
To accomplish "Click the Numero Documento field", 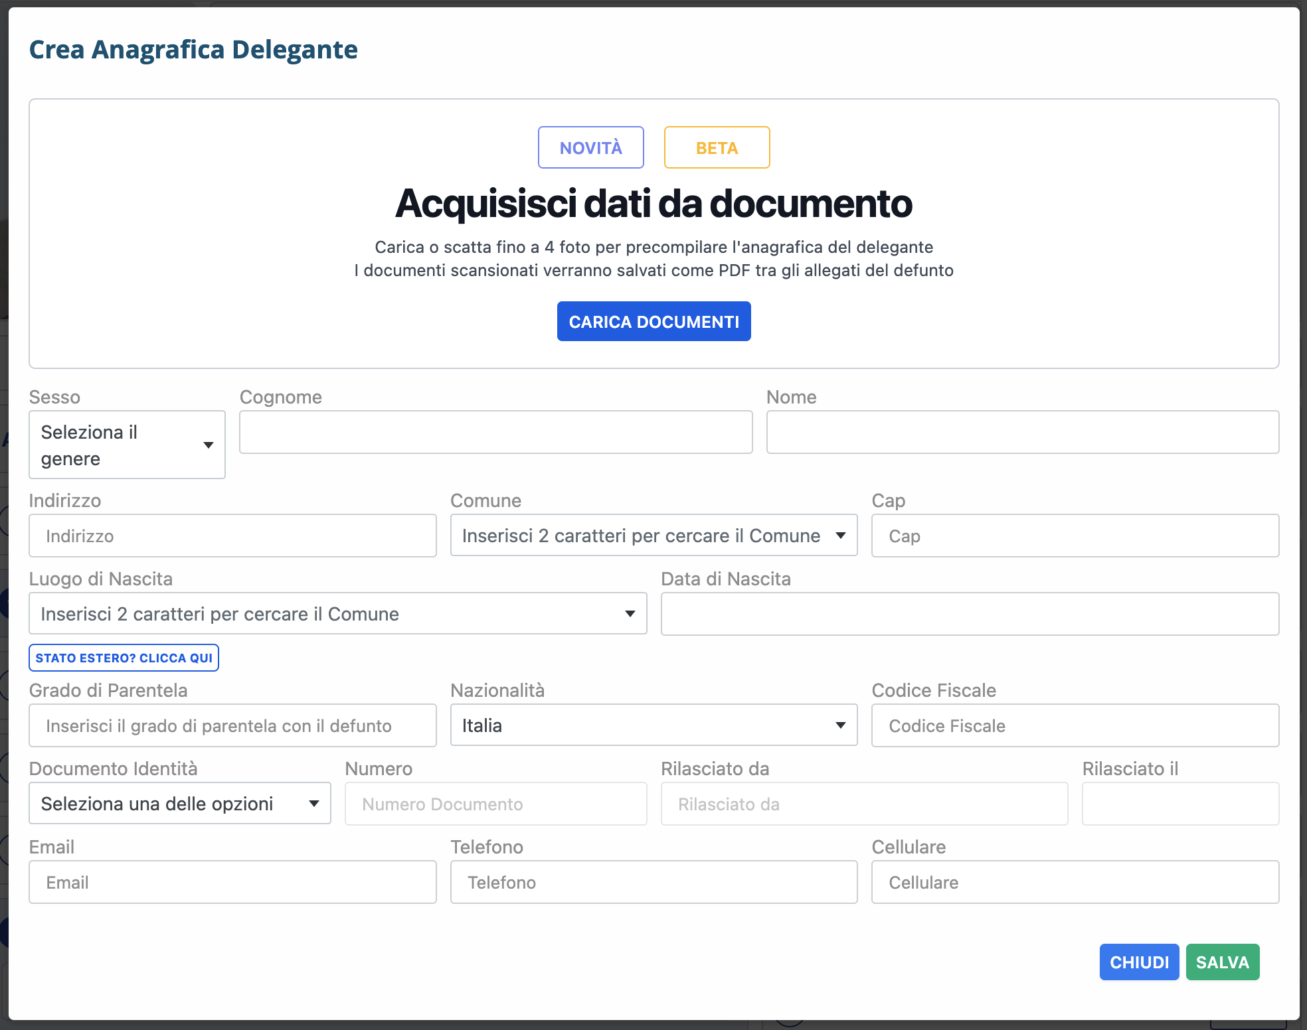I will click(x=495, y=804).
